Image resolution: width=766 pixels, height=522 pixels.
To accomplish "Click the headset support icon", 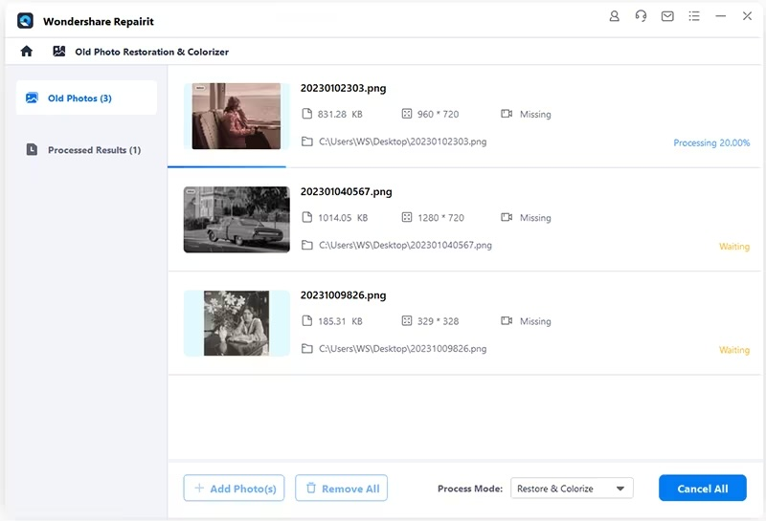I will coord(642,17).
